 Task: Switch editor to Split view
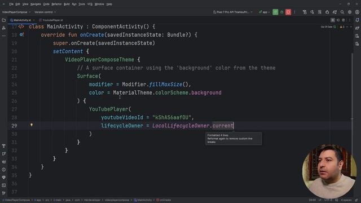click(338, 20)
